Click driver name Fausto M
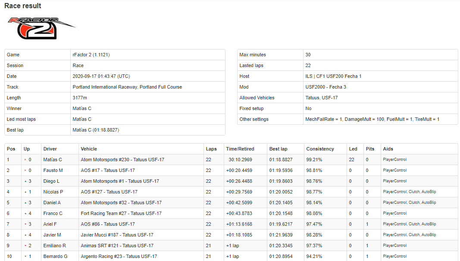 click(x=53, y=170)
